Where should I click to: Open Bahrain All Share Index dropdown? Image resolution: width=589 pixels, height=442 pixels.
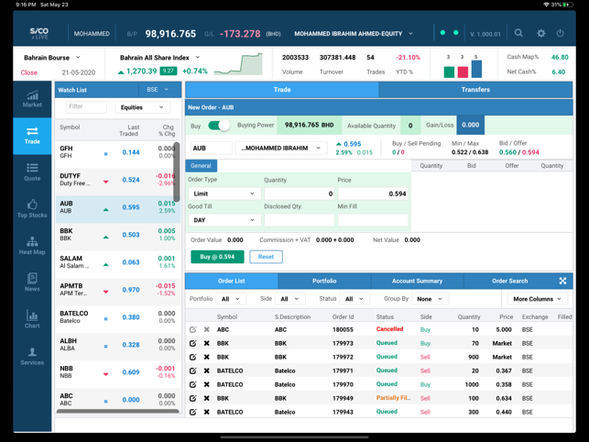[159, 58]
